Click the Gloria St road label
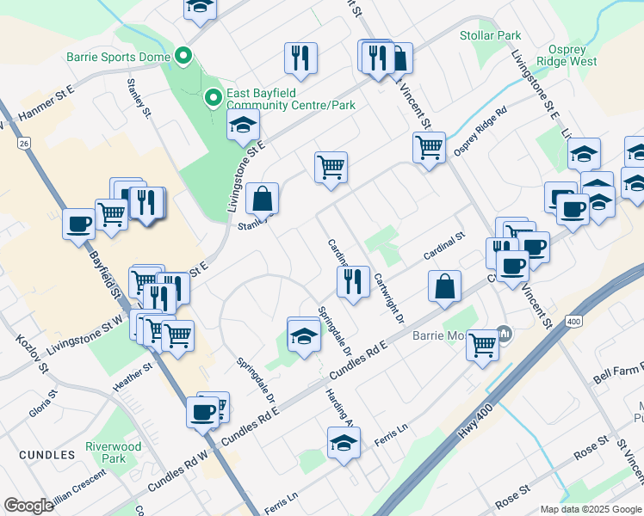The width and height of the screenshot is (644, 516). point(43,403)
